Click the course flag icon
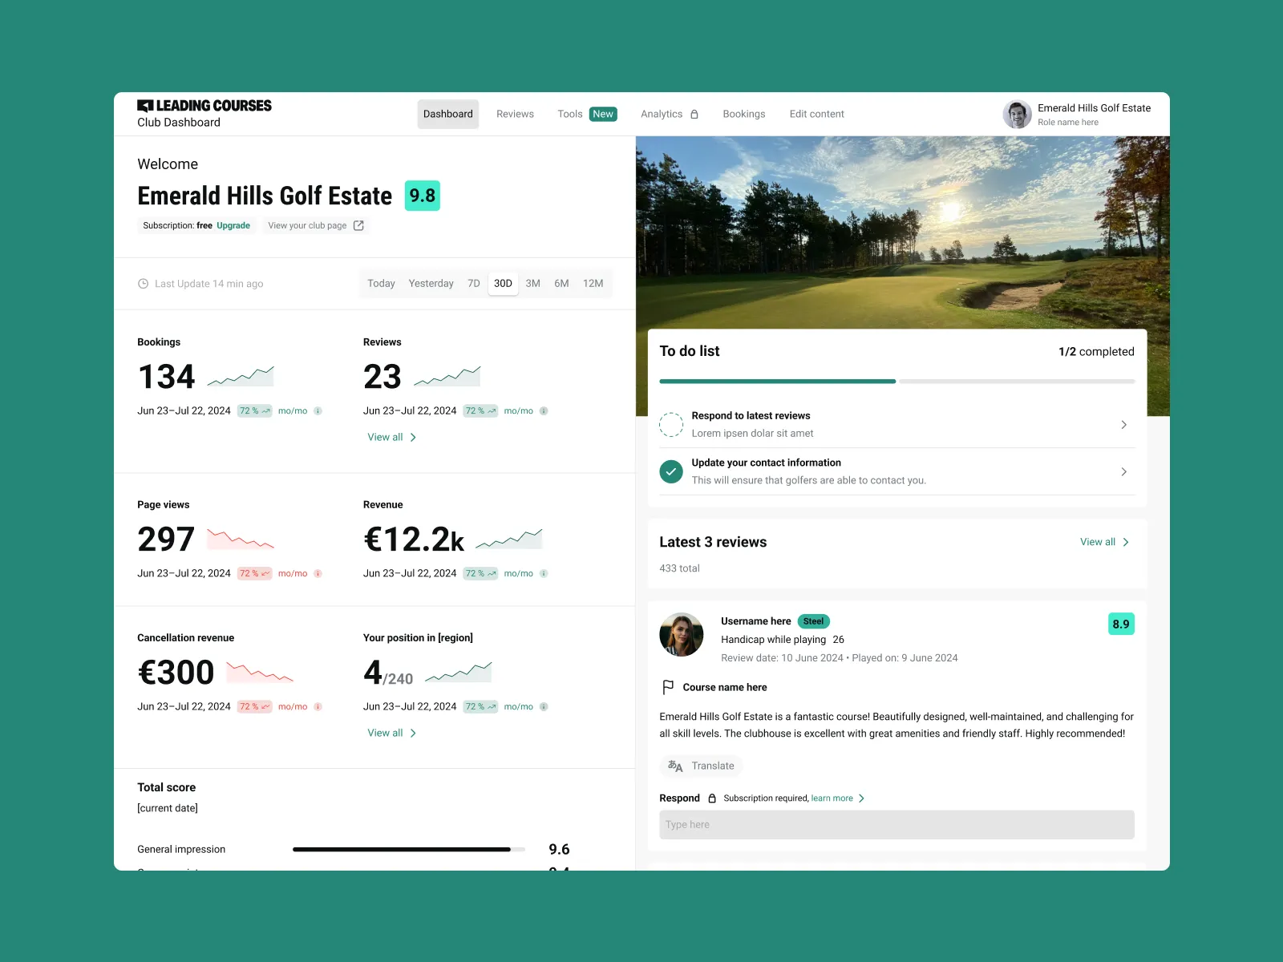This screenshot has width=1283, height=962. click(x=668, y=687)
